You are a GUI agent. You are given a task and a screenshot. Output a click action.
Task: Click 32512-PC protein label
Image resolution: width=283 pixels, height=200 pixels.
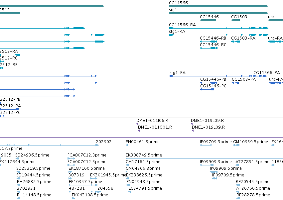[x=10, y=113]
